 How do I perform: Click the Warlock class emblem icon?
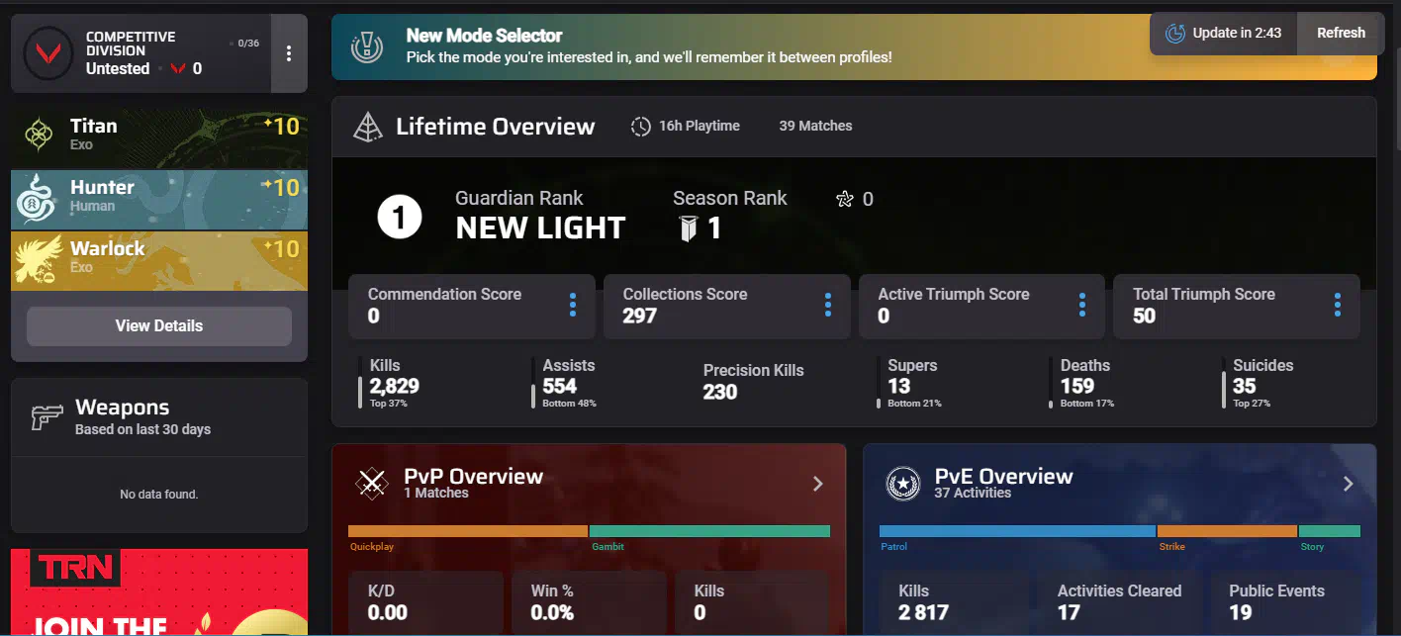[x=39, y=259]
